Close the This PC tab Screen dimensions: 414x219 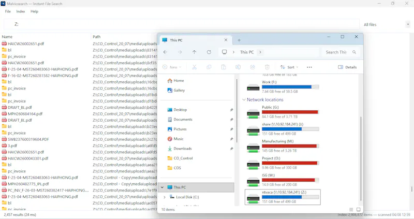(226, 40)
